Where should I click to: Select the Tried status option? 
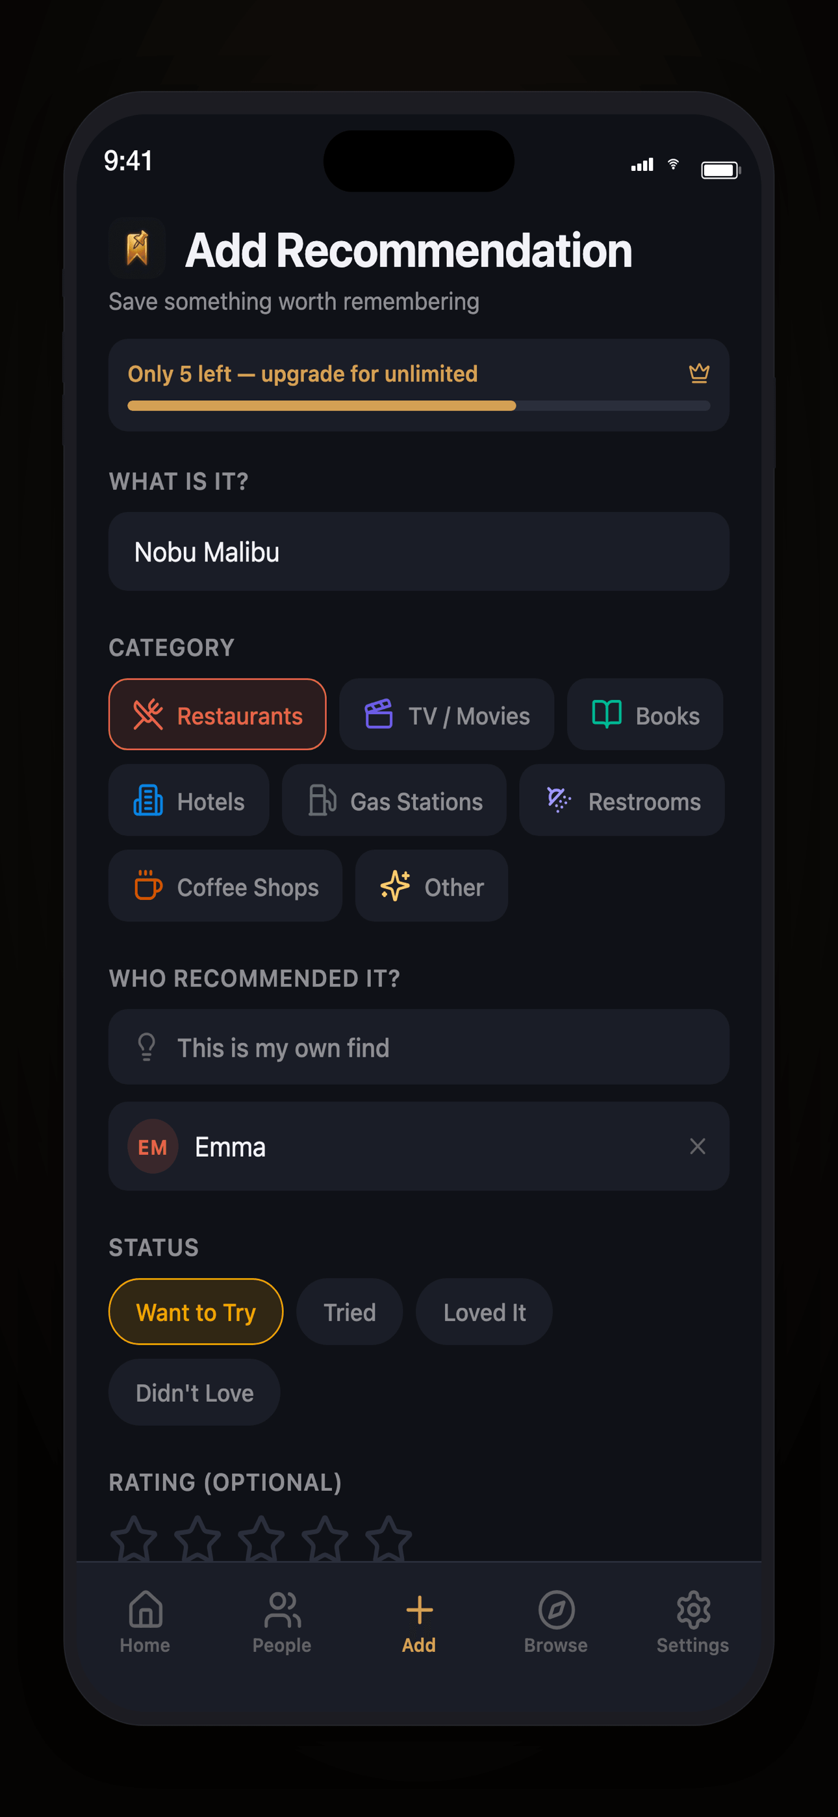click(x=349, y=1311)
